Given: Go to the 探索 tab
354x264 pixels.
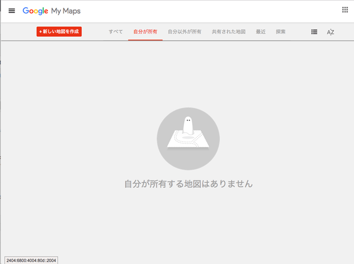Looking at the screenshot, I should pyautogui.click(x=281, y=32).
